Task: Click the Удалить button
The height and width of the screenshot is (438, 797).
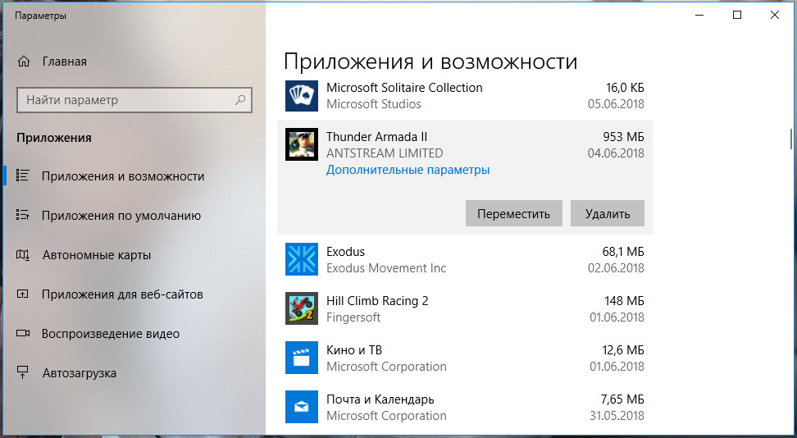Action: point(608,213)
